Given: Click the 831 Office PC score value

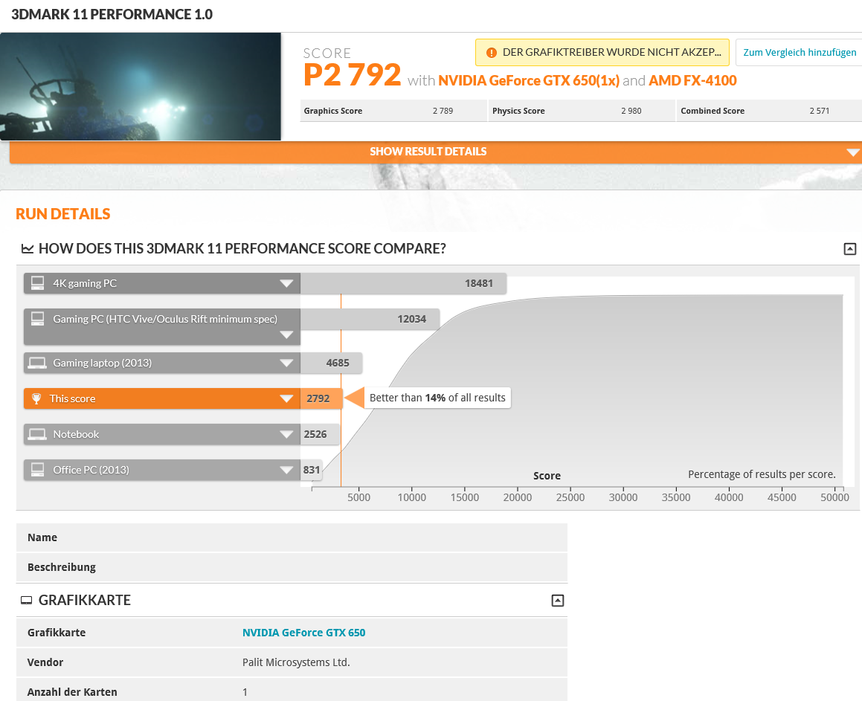Looking at the screenshot, I should pyautogui.click(x=311, y=471).
